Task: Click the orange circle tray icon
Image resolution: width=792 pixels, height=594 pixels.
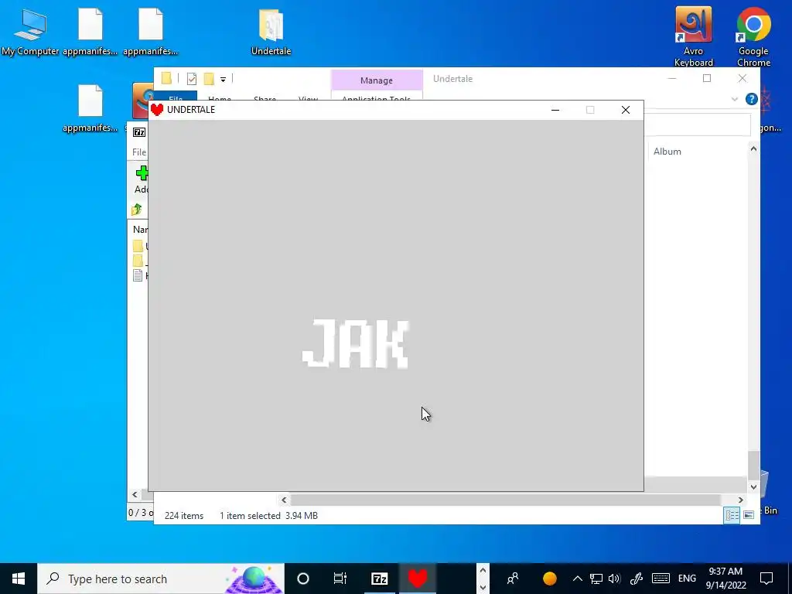Action: click(x=550, y=579)
